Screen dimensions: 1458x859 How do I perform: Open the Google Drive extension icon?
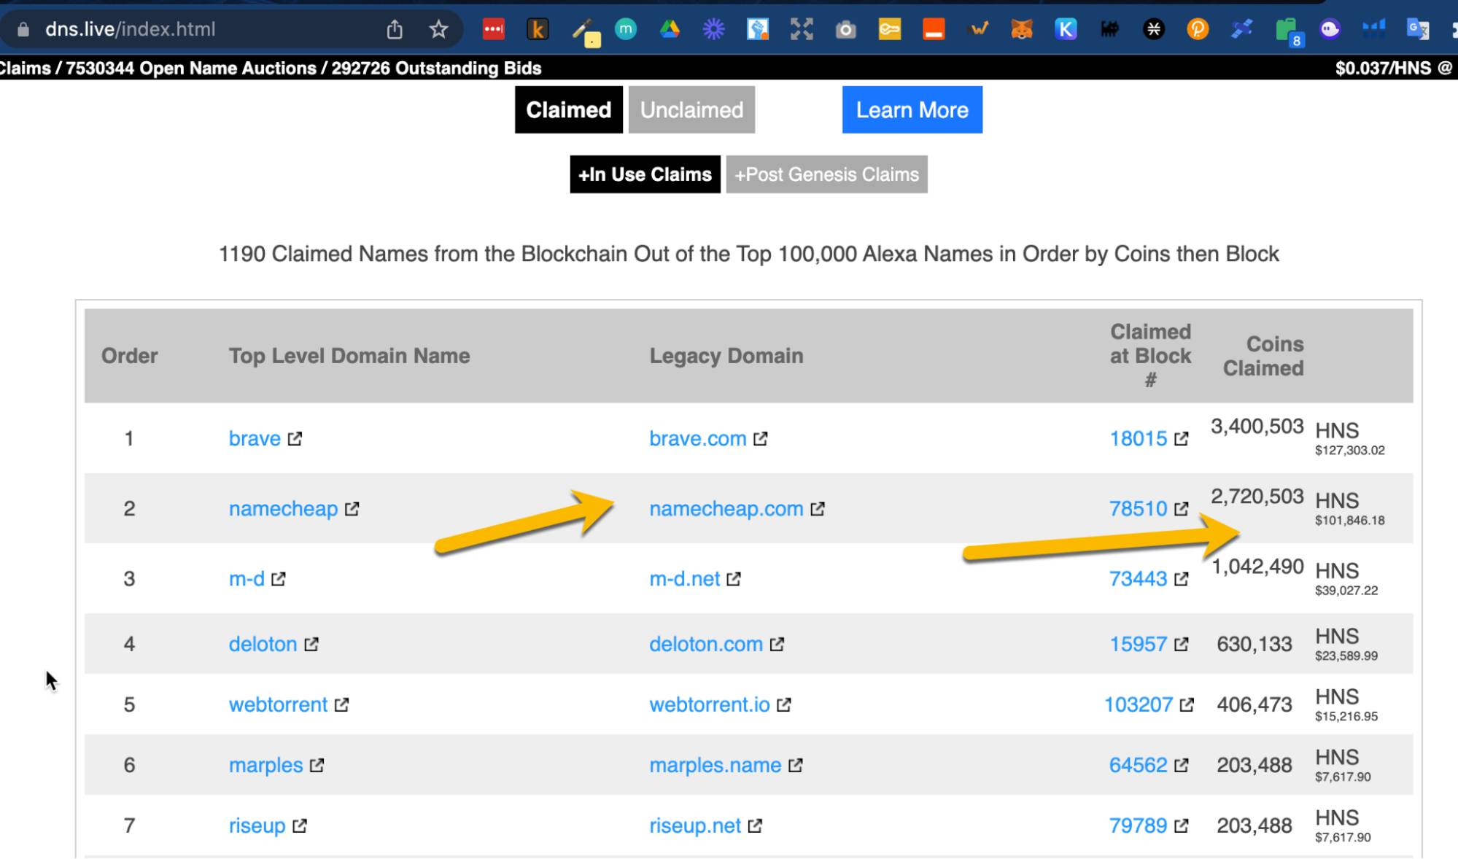click(670, 29)
